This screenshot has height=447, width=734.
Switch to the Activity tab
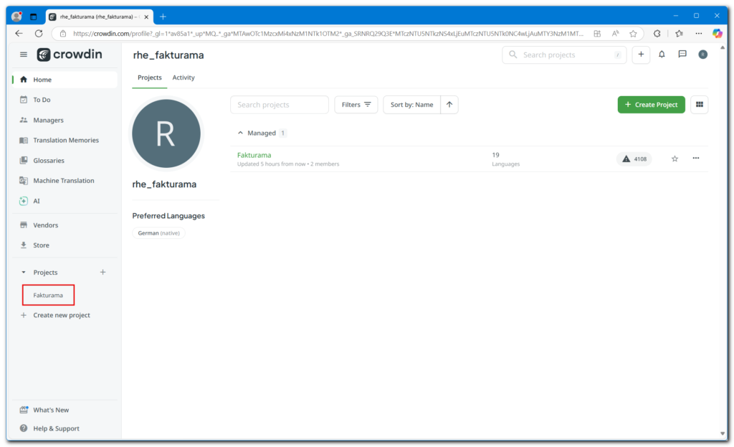183,77
